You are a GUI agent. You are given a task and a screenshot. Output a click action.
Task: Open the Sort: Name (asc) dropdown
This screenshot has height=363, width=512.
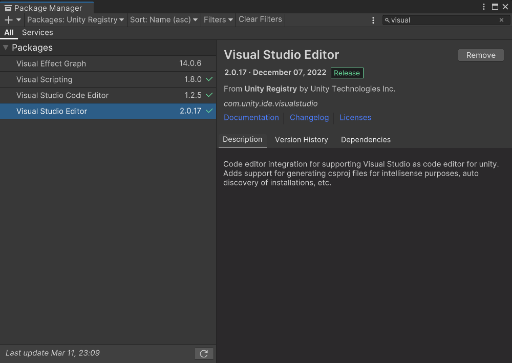163,20
